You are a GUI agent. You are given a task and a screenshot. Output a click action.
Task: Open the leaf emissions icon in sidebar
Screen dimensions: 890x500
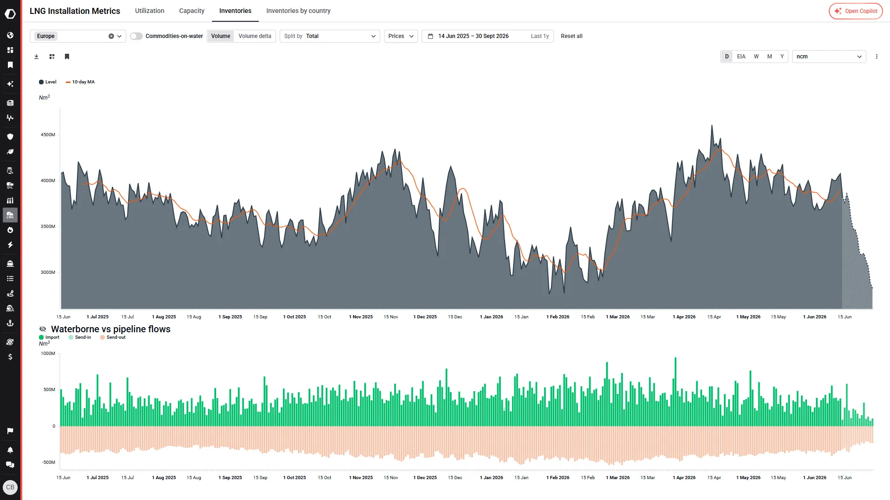pos(10,152)
